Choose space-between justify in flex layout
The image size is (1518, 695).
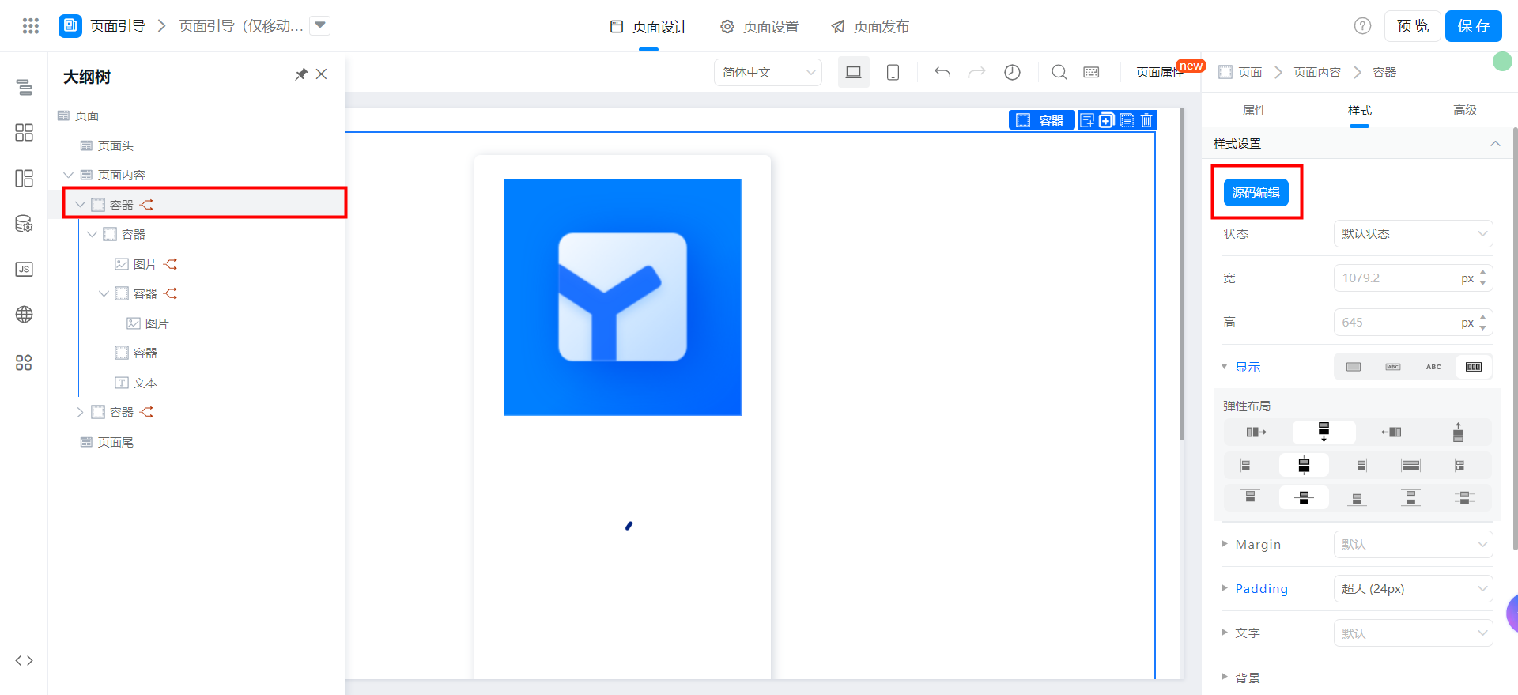(x=1410, y=497)
